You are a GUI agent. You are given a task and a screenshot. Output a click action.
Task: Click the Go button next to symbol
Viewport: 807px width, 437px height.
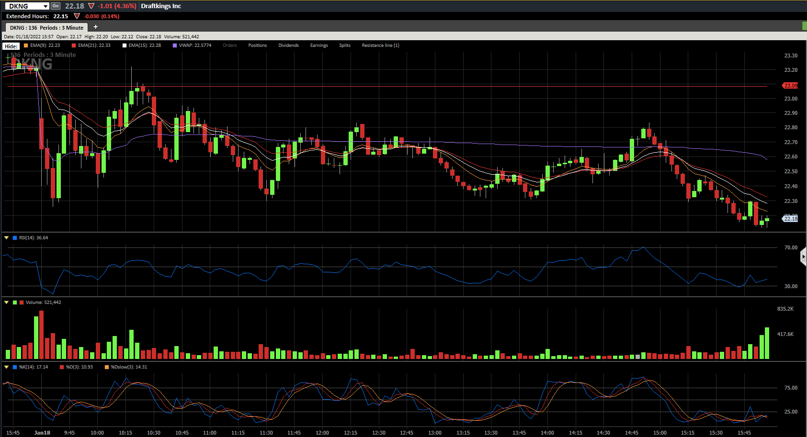pos(56,6)
